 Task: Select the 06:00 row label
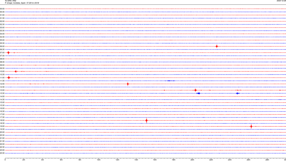(x=2, y=47)
